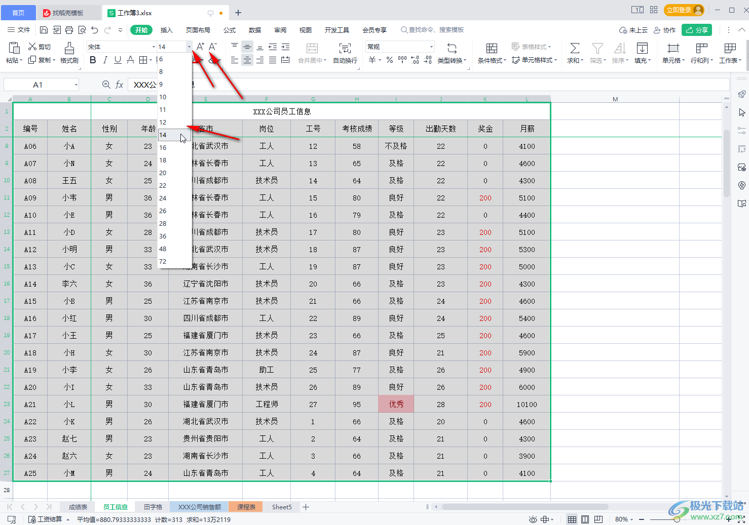Click the Save icon in quick access toolbar
Image resolution: width=749 pixels, height=525 pixels.
tap(44, 30)
